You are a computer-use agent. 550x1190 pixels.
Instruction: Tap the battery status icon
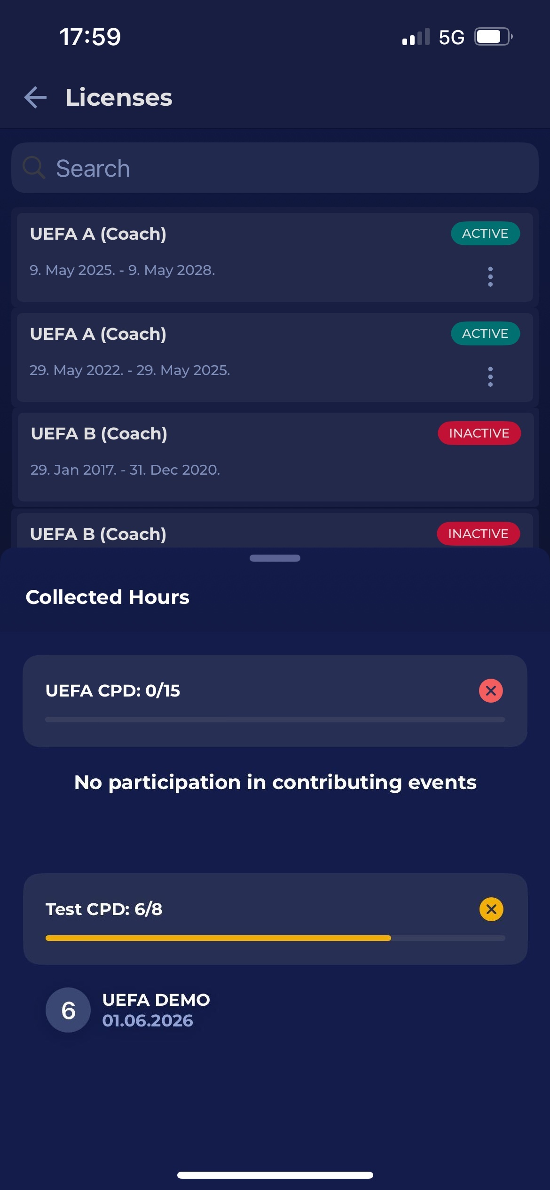coord(492,37)
